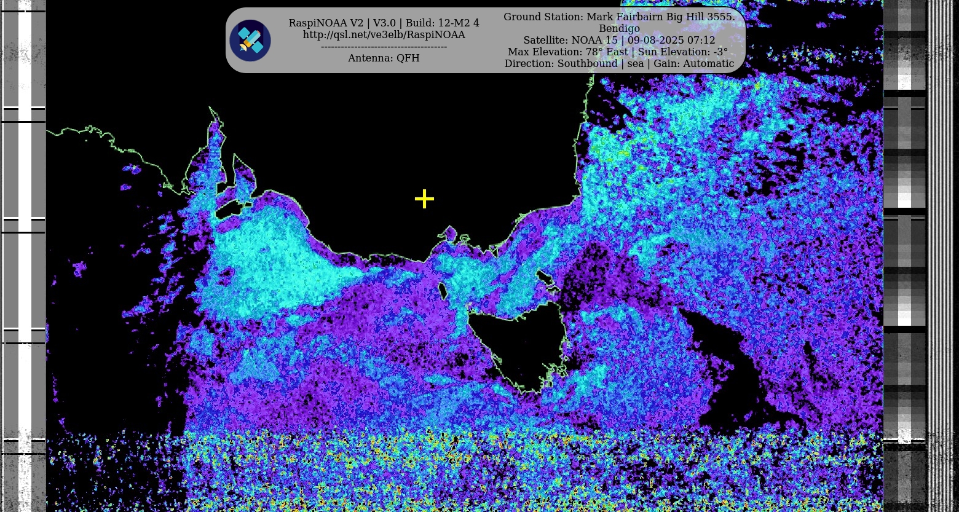Click the Ground Station Mark Fairbairn text
Screen dimensions: 959x512
point(618,17)
